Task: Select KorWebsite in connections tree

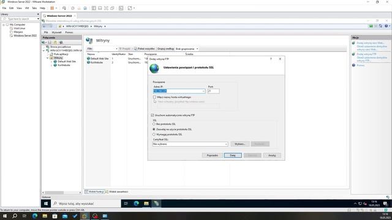Action: tap(64, 65)
